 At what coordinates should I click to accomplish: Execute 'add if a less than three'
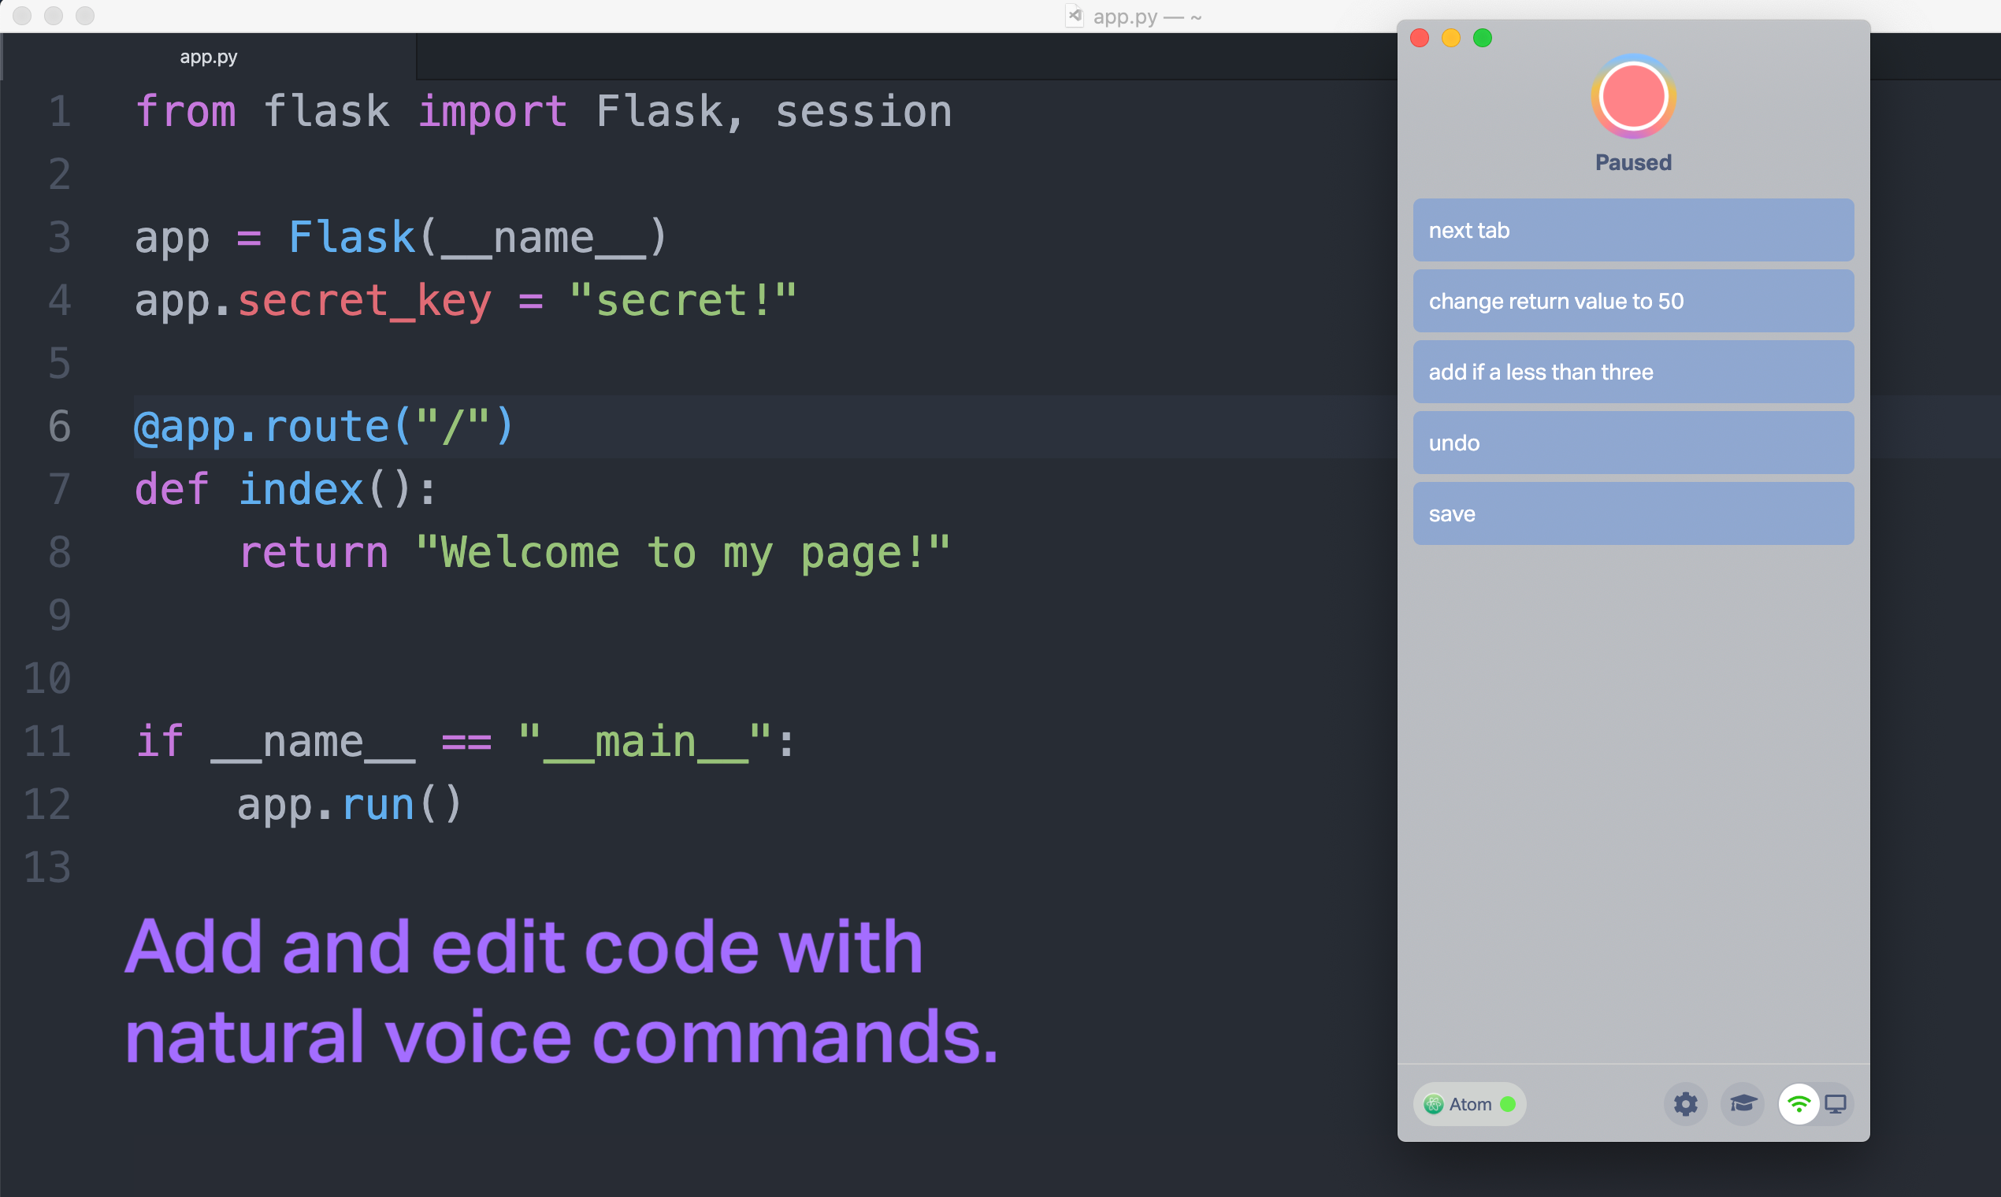1632,372
